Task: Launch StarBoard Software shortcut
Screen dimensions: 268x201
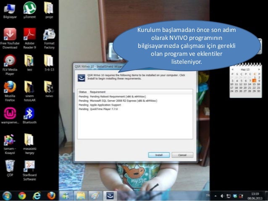Action: point(29,170)
